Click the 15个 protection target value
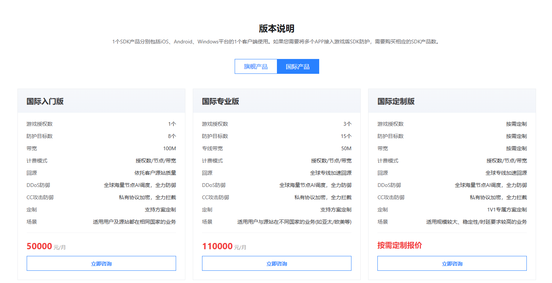 tap(346, 136)
